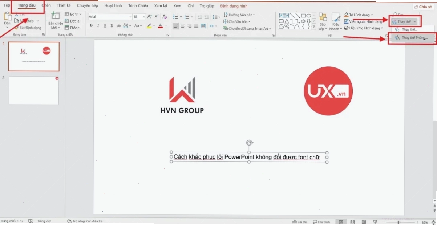Select slide 1 thumbnail
Screen dimensions: 437x225
point(34,56)
